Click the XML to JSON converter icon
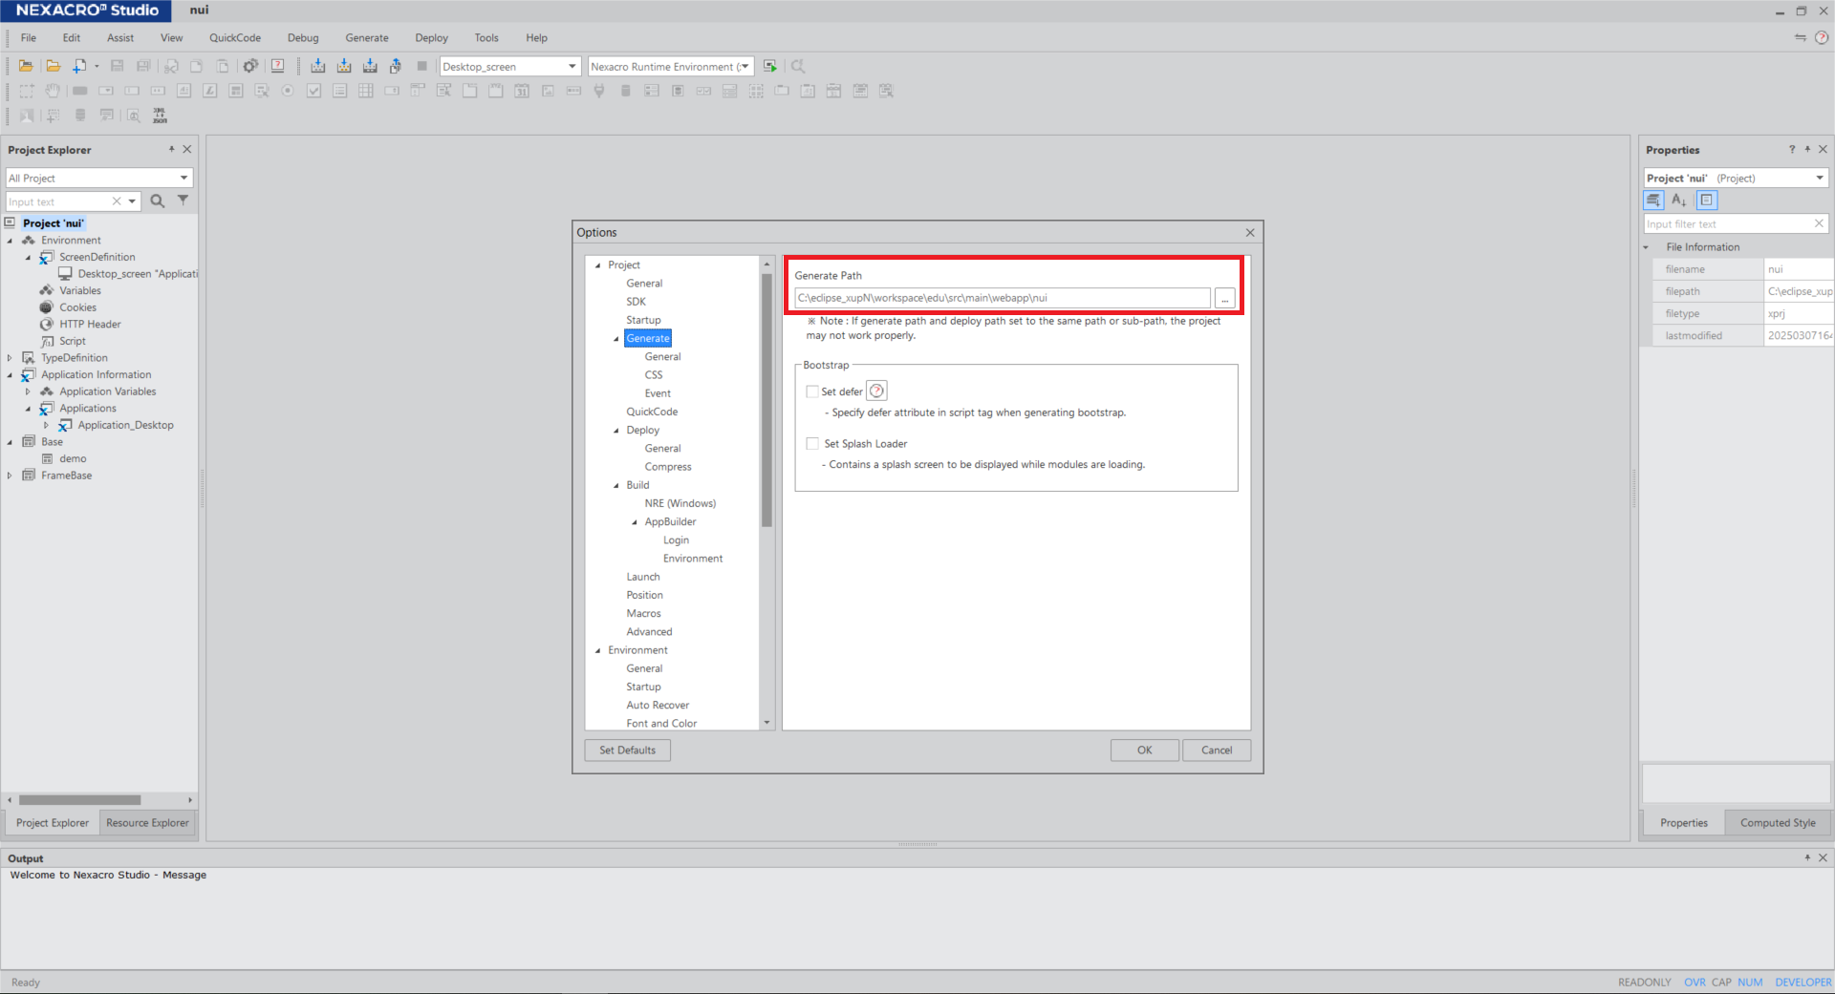The width and height of the screenshot is (1835, 994). point(160,116)
